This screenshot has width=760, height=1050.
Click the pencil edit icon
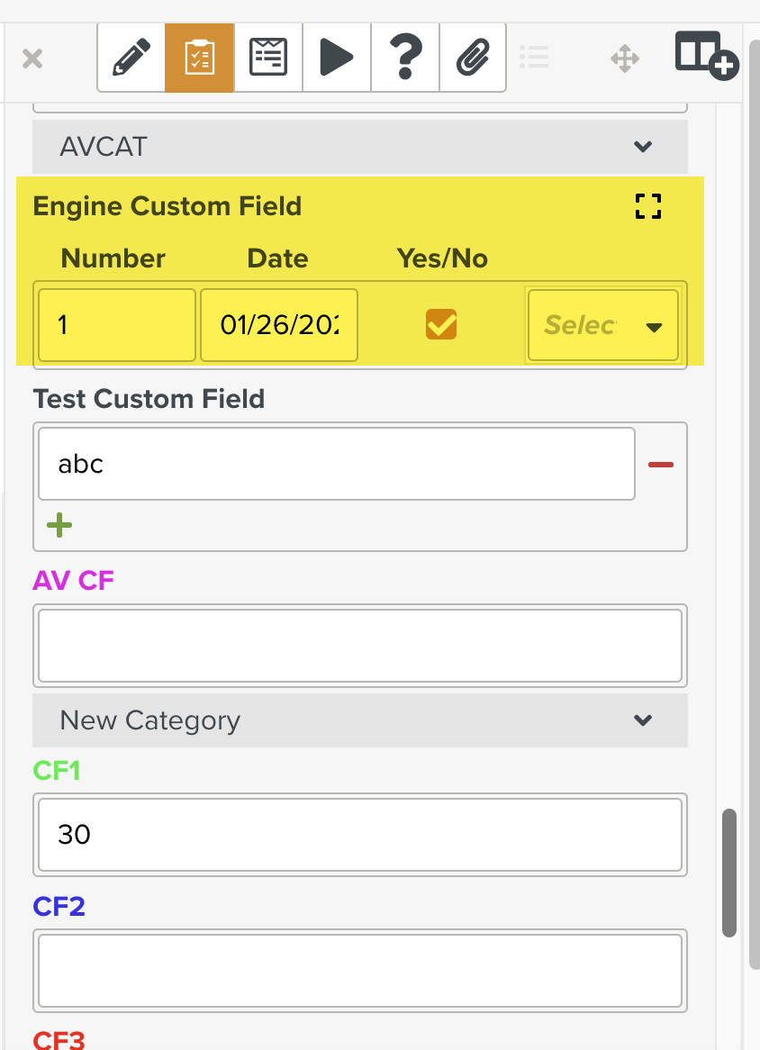(x=131, y=59)
